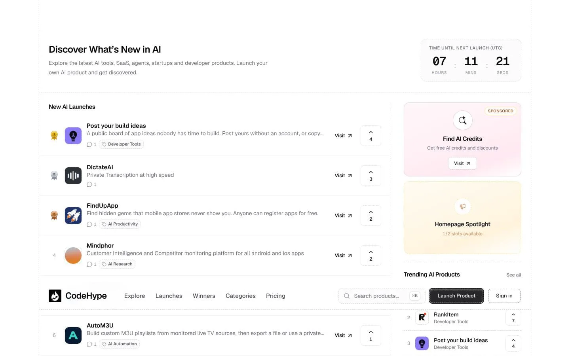Click Visit for Mindphor
This screenshot has width=570, height=356.
coord(343,256)
